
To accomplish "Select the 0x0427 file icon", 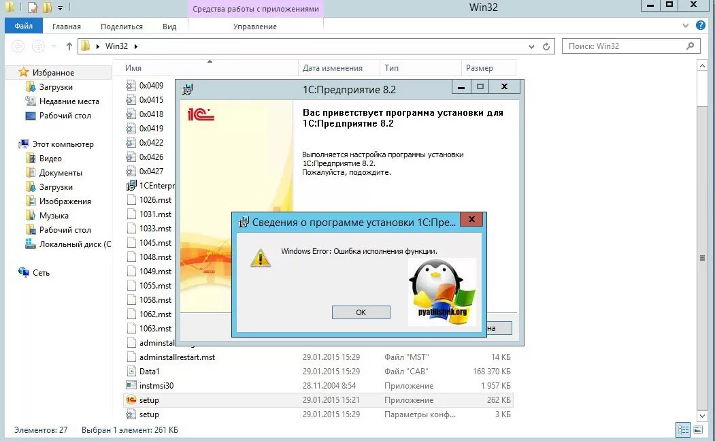I will coord(131,171).
